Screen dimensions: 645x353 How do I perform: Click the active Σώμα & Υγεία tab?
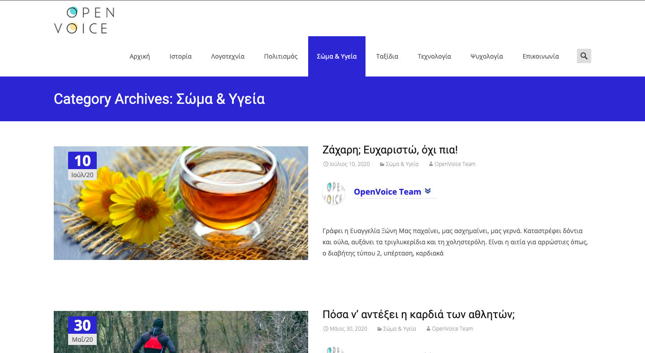336,56
